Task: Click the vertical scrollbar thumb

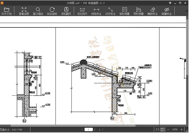Action: 187,47
